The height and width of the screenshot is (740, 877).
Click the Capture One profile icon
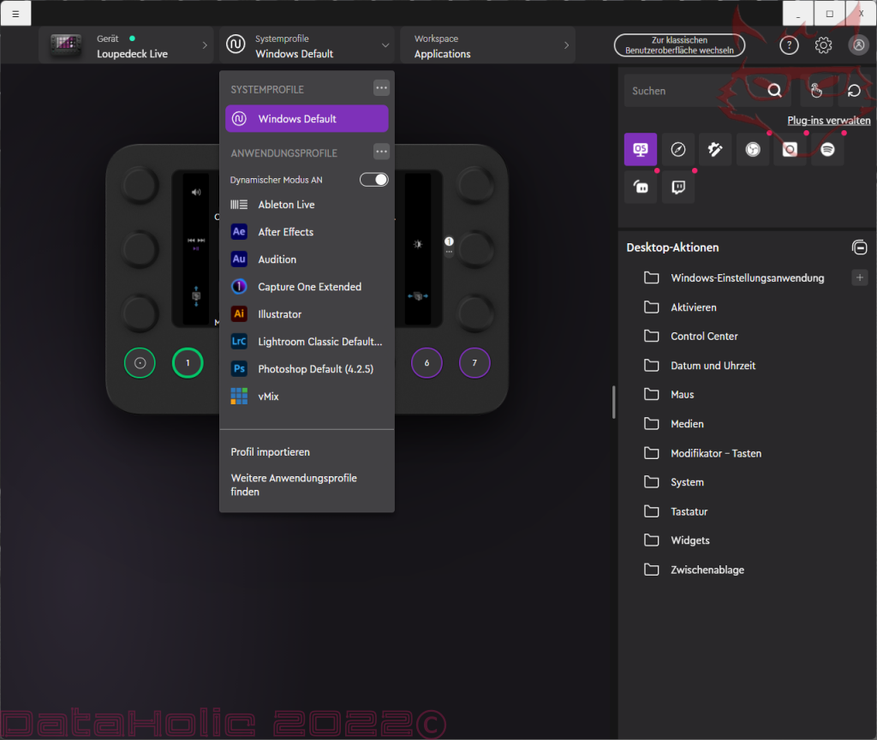(x=239, y=286)
